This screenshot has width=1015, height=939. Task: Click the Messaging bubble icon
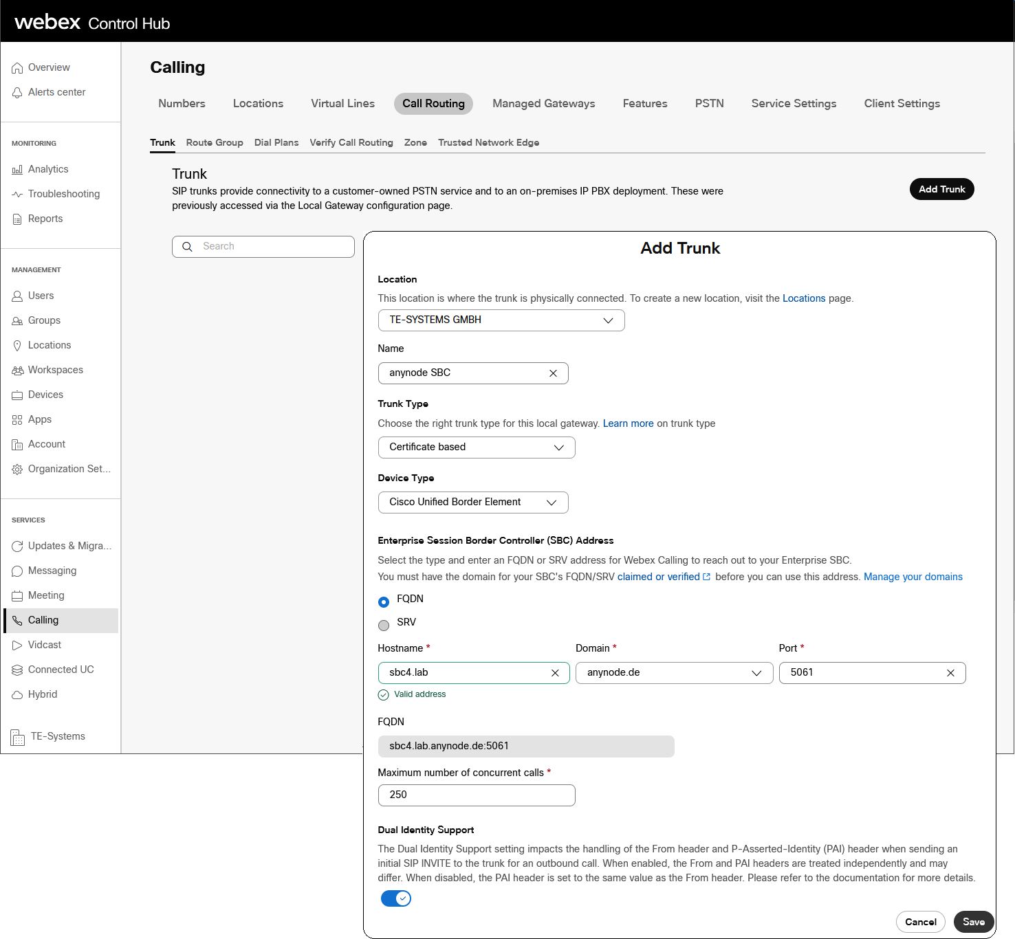click(x=17, y=571)
